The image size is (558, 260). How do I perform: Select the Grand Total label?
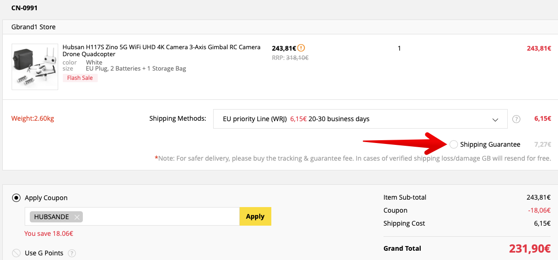(x=402, y=249)
